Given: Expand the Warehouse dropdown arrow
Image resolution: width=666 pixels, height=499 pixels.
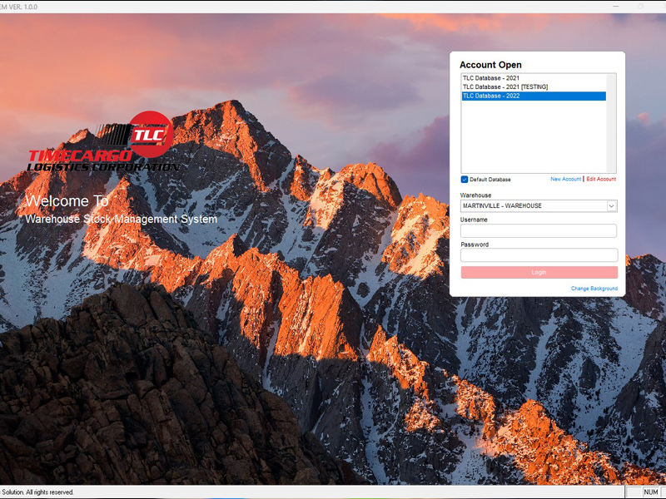Looking at the screenshot, I should tap(611, 206).
